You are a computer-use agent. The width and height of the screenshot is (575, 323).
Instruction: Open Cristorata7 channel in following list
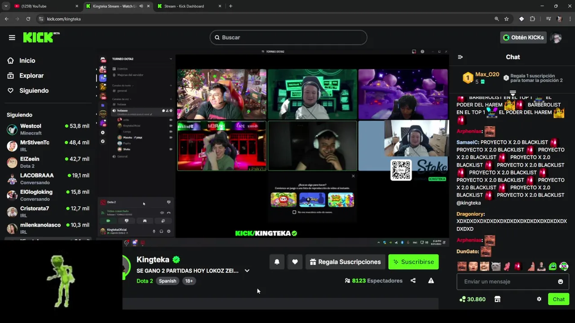(x=48, y=212)
